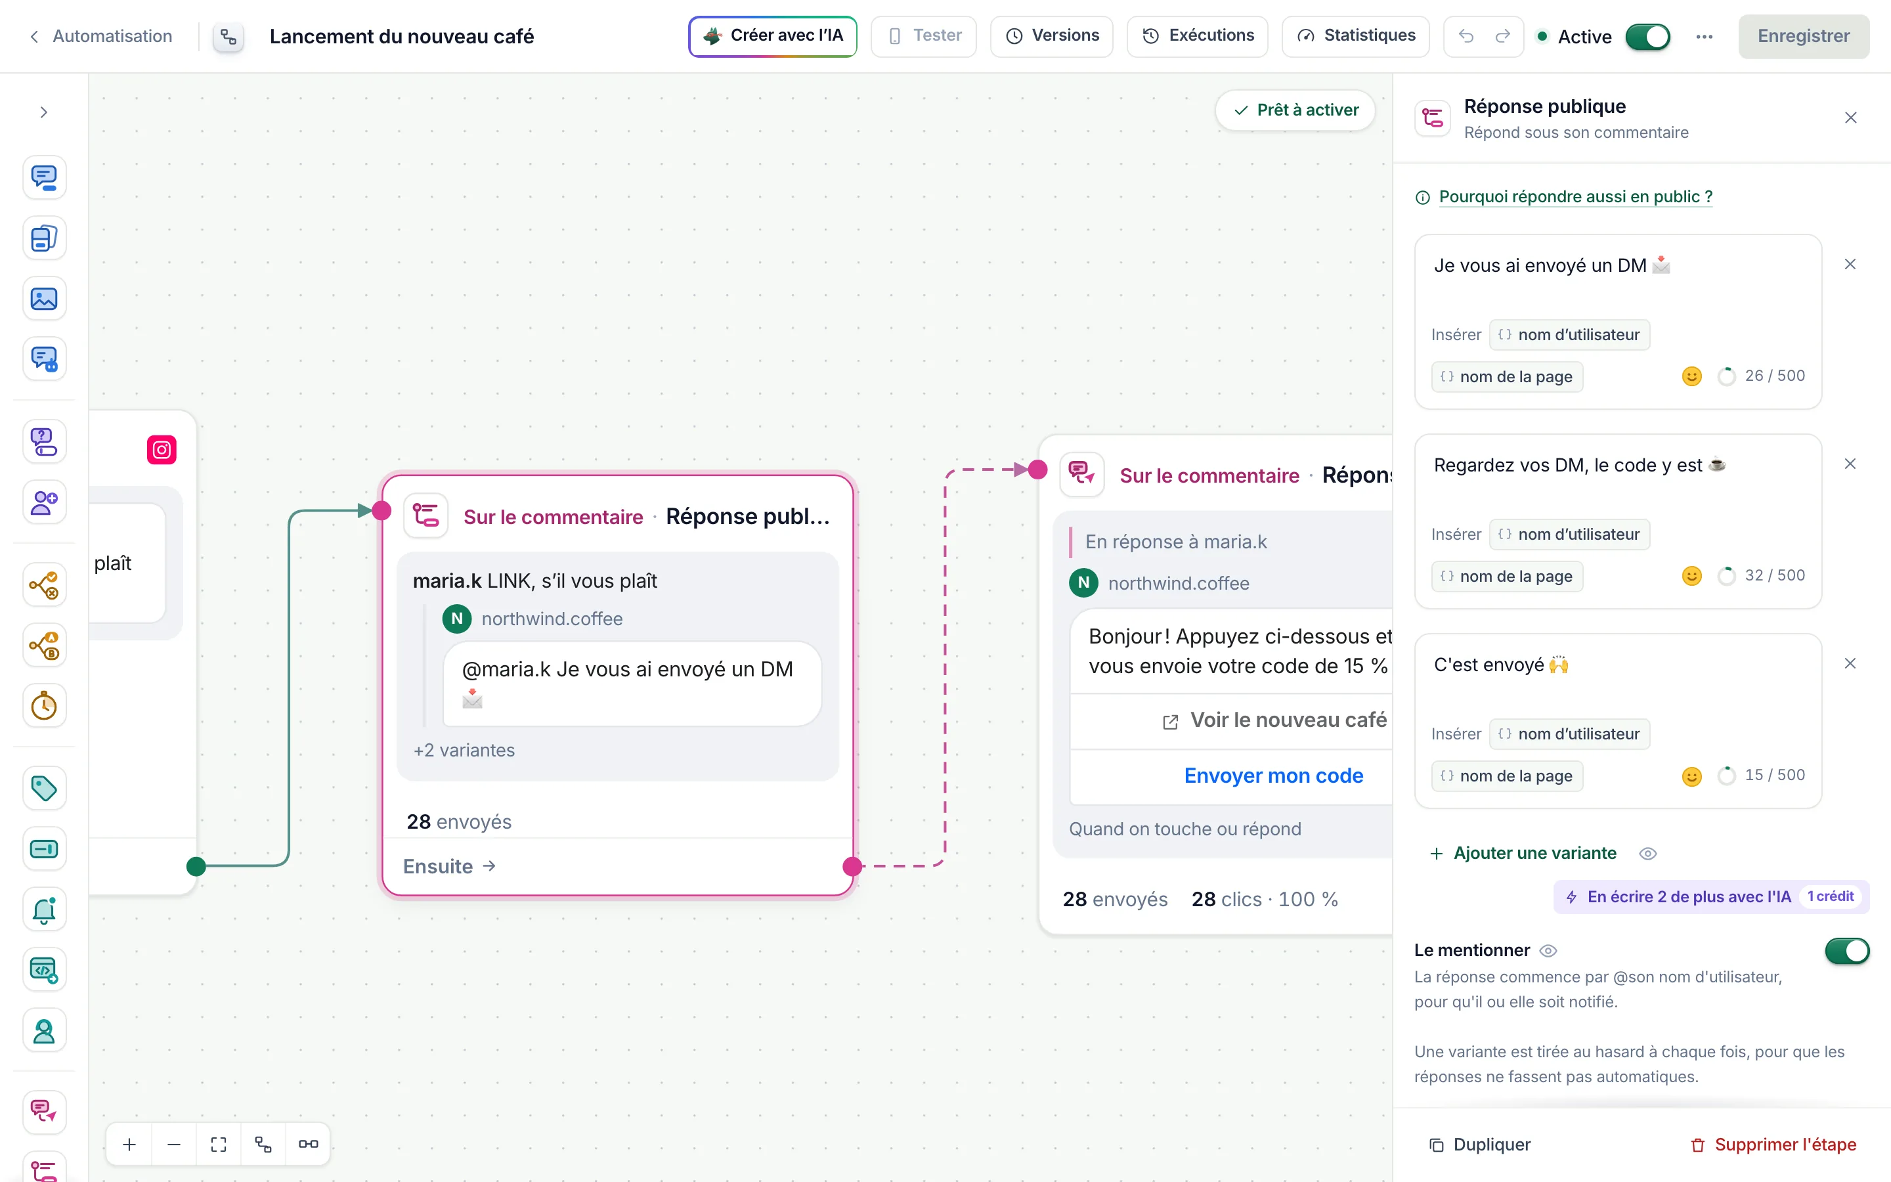Go back to Automatisation
1891x1182 pixels.
pos(101,36)
